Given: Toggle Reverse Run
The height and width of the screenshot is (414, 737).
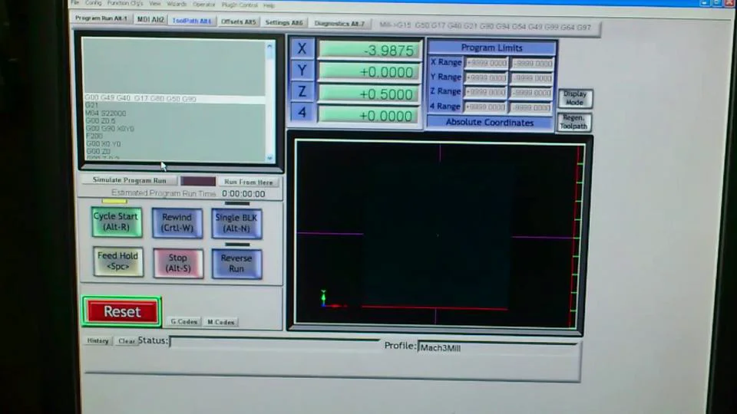Looking at the screenshot, I should click(236, 264).
